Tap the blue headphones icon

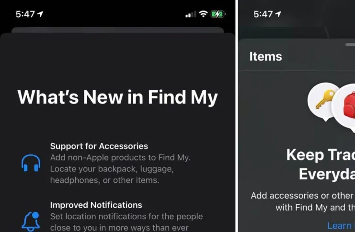[x=31, y=163]
